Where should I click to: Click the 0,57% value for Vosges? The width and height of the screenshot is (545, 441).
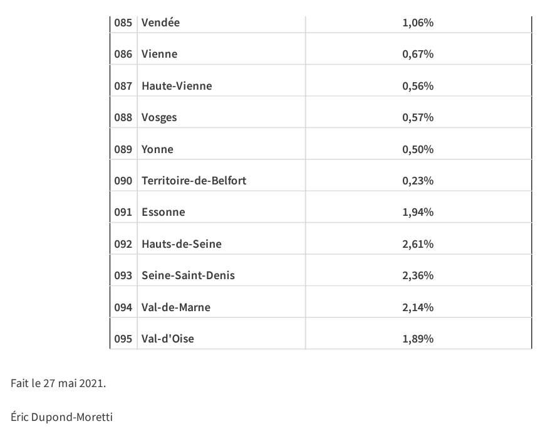(418, 117)
